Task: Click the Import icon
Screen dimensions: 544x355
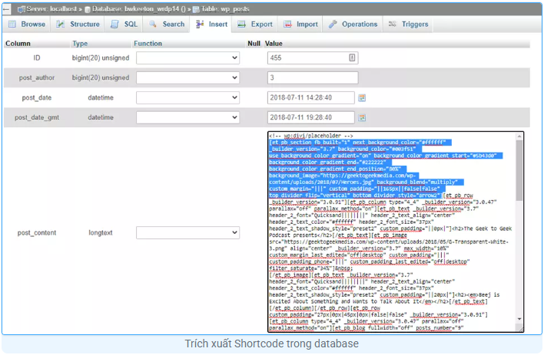Action: point(287,24)
